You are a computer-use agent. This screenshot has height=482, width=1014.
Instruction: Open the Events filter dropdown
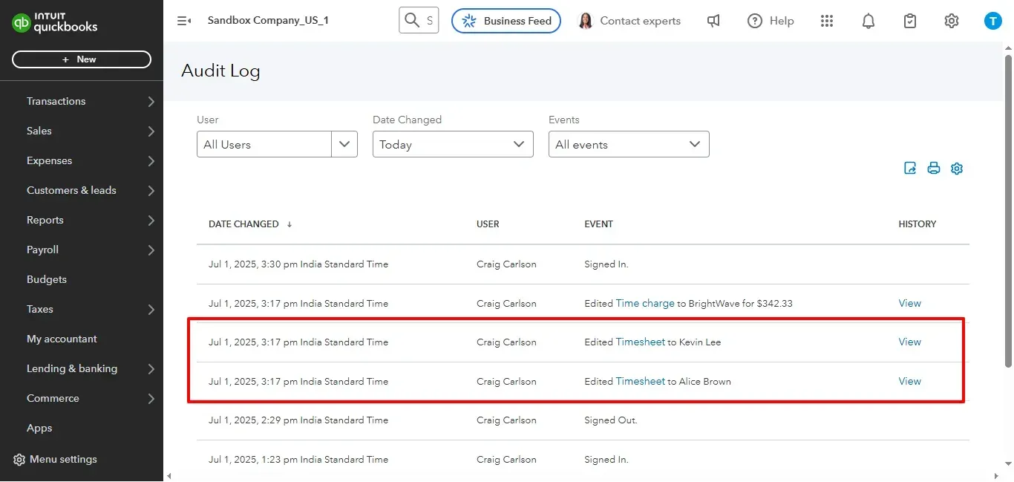(x=629, y=144)
